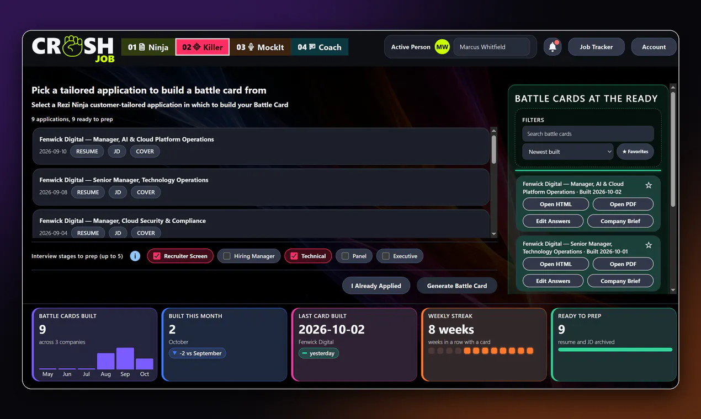The height and width of the screenshot is (419, 701).
Task: Open the Job Tracker
Action: (596, 47)
